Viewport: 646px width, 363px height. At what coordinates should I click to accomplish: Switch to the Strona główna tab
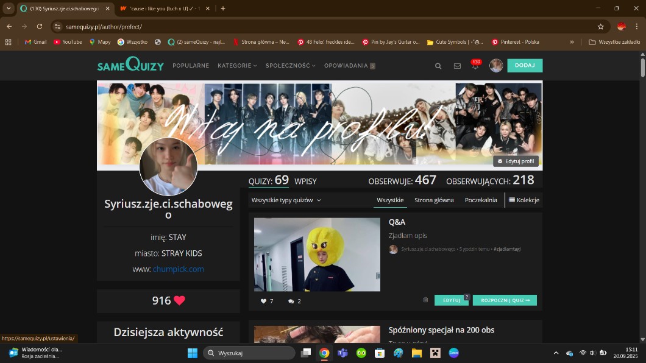434,200
